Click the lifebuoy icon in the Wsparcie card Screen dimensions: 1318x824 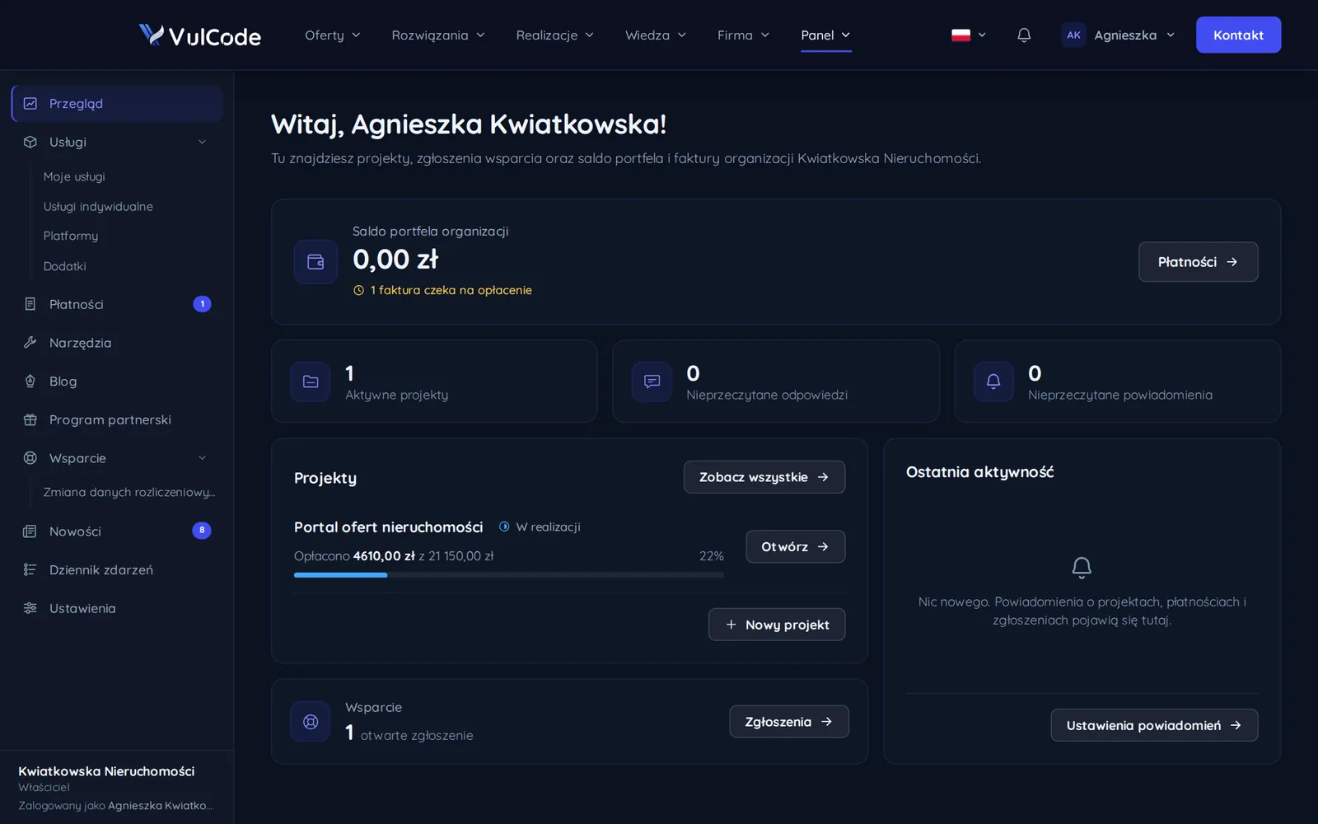coord(311,722)
